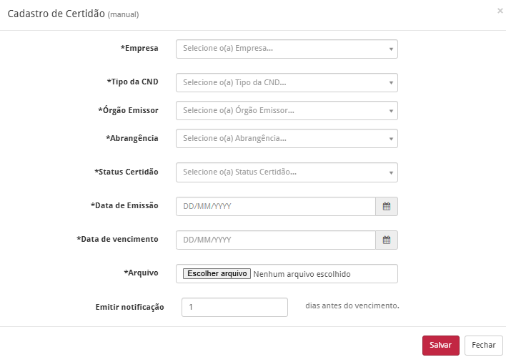506x362 pixels.
Task: Expand the Órgão Emissor dropdown
Action: 286,111
